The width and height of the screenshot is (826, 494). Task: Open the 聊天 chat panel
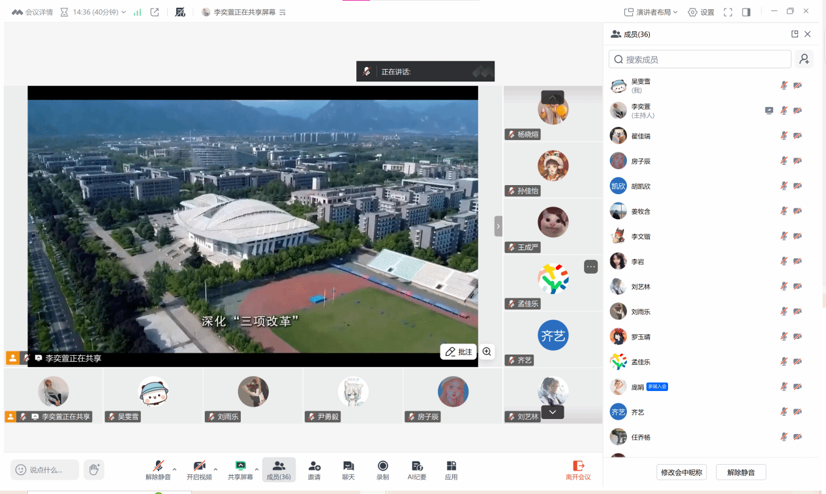[x=348, y=469]
